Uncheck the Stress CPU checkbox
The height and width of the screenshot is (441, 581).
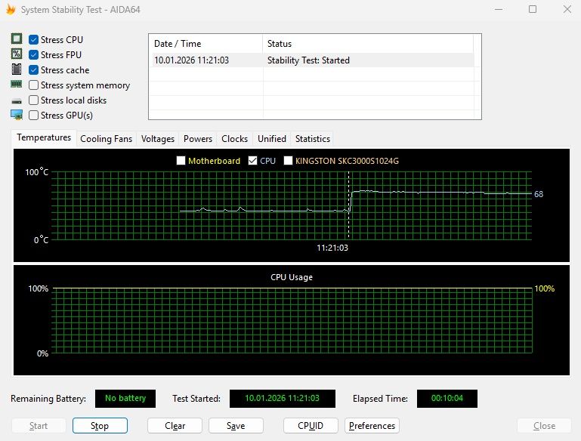coord(33,39)
